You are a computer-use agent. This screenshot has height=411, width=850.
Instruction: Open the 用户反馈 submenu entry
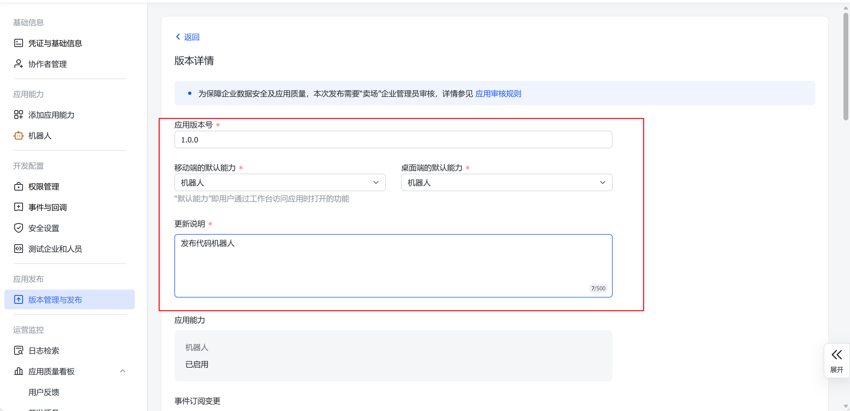click(x=44, y=392)
